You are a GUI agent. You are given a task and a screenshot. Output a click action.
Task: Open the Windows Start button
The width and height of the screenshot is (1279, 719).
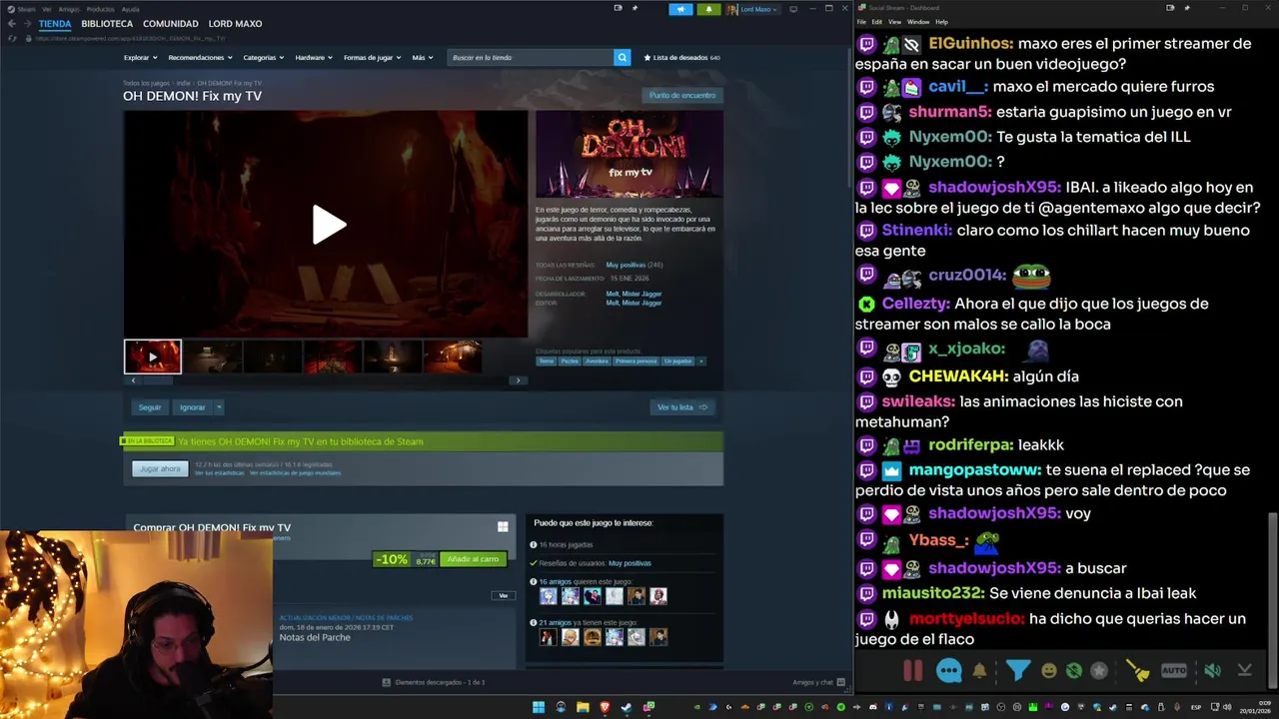pos(539,708)
